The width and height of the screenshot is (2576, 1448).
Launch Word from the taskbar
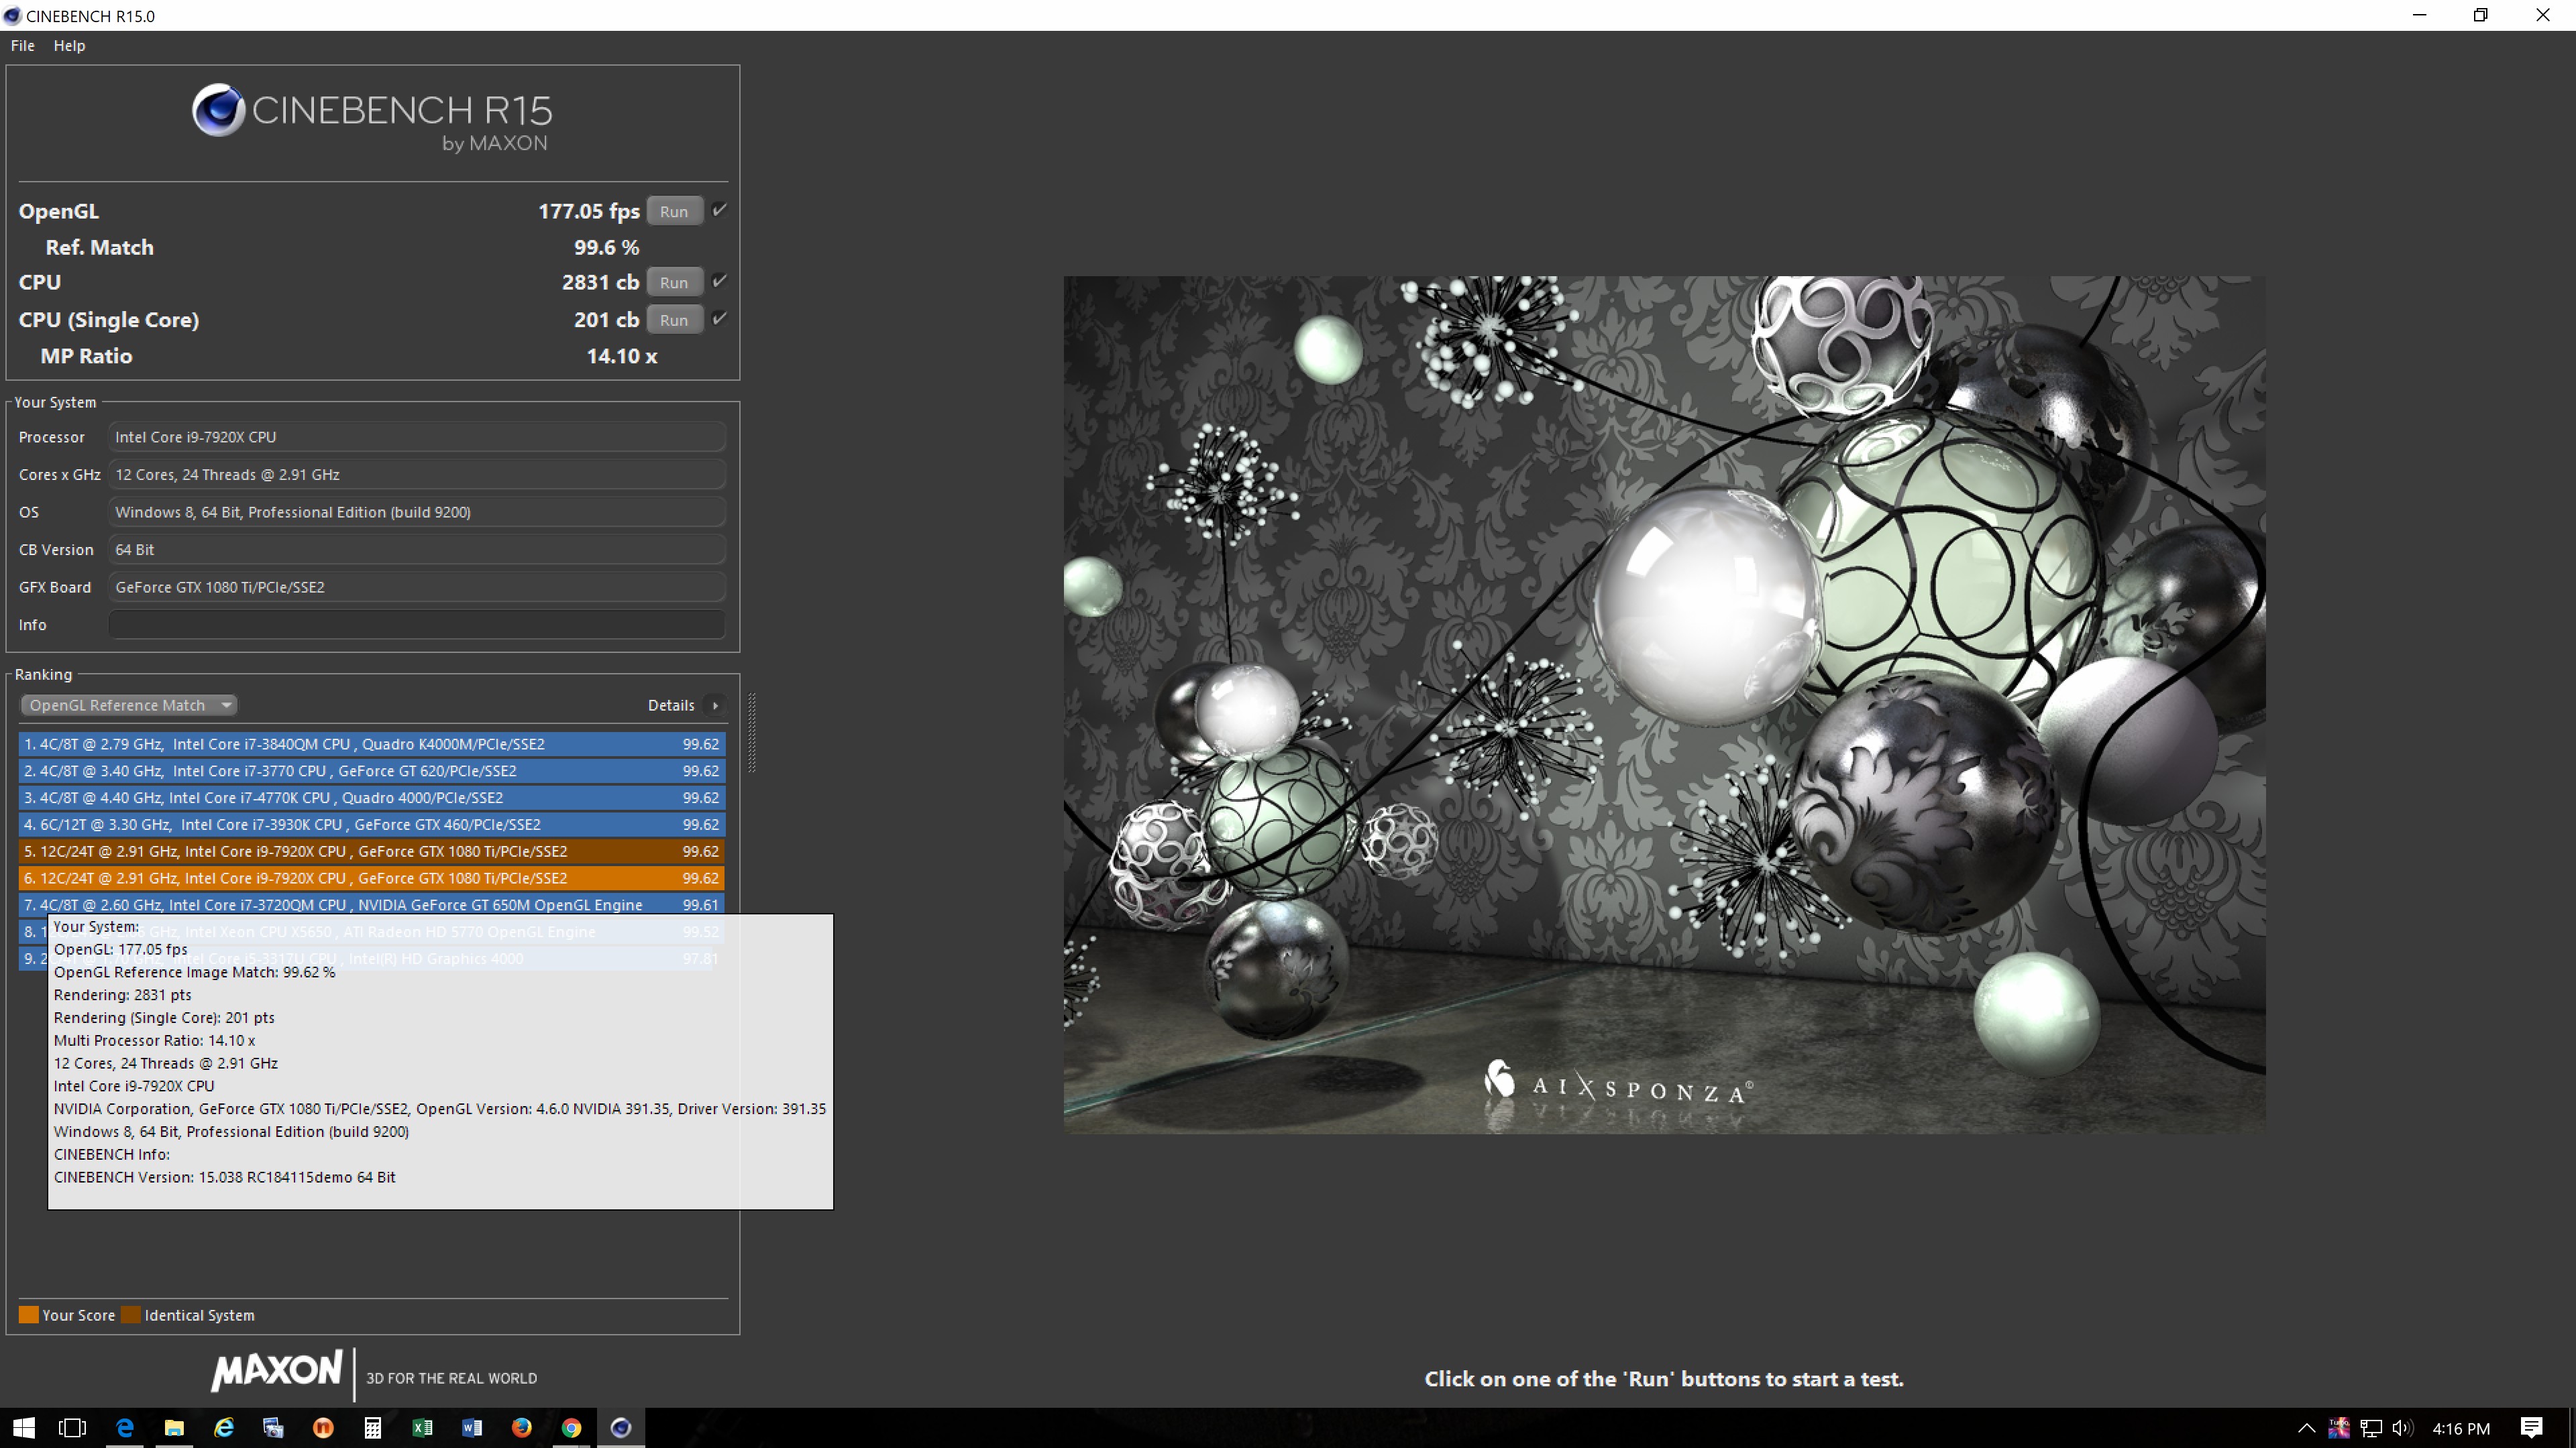point(472,1427)
